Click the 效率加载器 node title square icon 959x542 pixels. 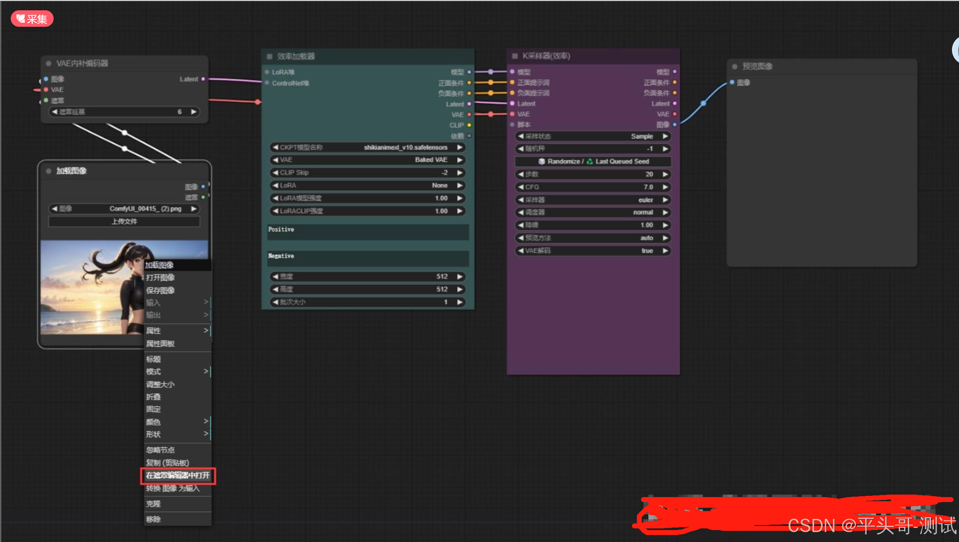coord(270,56)
